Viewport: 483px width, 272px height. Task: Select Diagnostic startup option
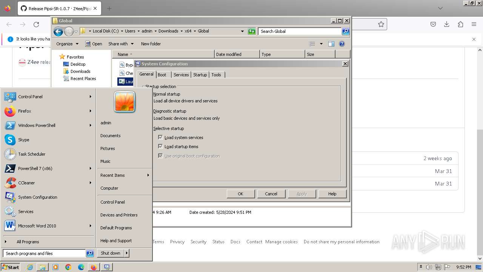(x=169, y=111)
